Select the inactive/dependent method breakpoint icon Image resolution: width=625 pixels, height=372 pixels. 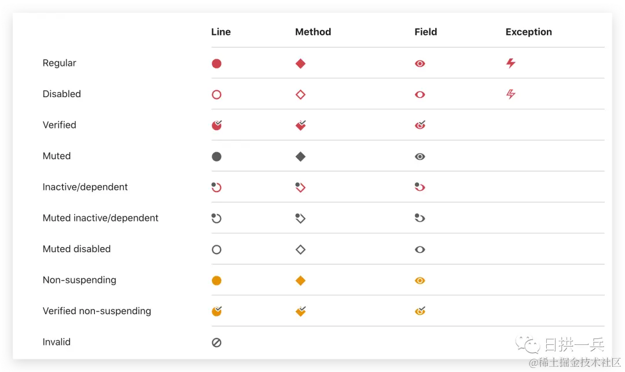point(300,187)
